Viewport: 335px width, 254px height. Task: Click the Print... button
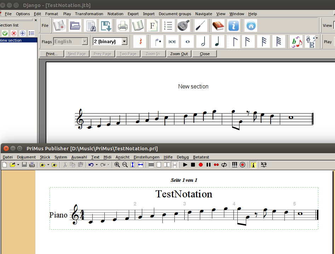pyautogui.click(x=54, y=54)
